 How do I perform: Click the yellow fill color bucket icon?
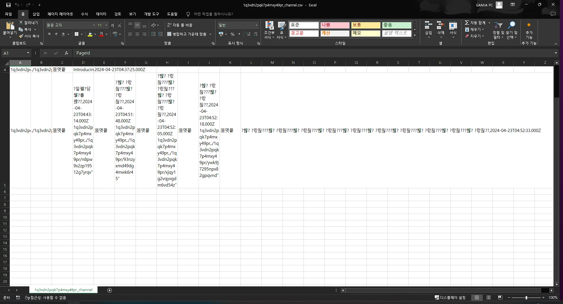(x=90, y=34)
